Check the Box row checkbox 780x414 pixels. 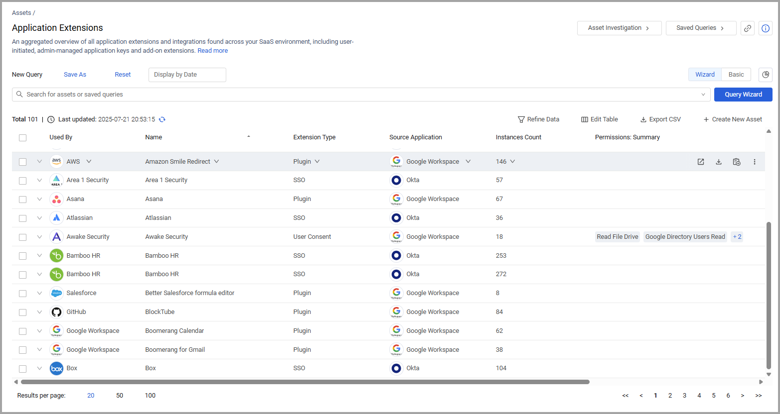(22, 369)
